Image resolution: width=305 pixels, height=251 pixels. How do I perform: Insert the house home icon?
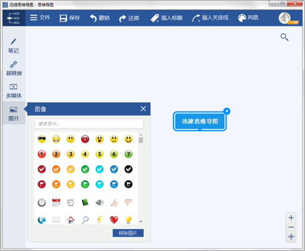click(x=71, y=220)
